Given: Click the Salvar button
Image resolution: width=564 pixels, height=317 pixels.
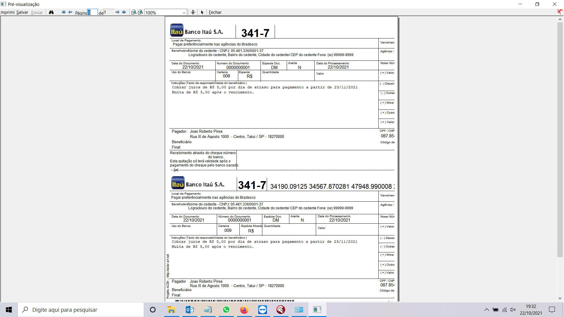Looking at the screenshot, I should click(x=22, y=12).
